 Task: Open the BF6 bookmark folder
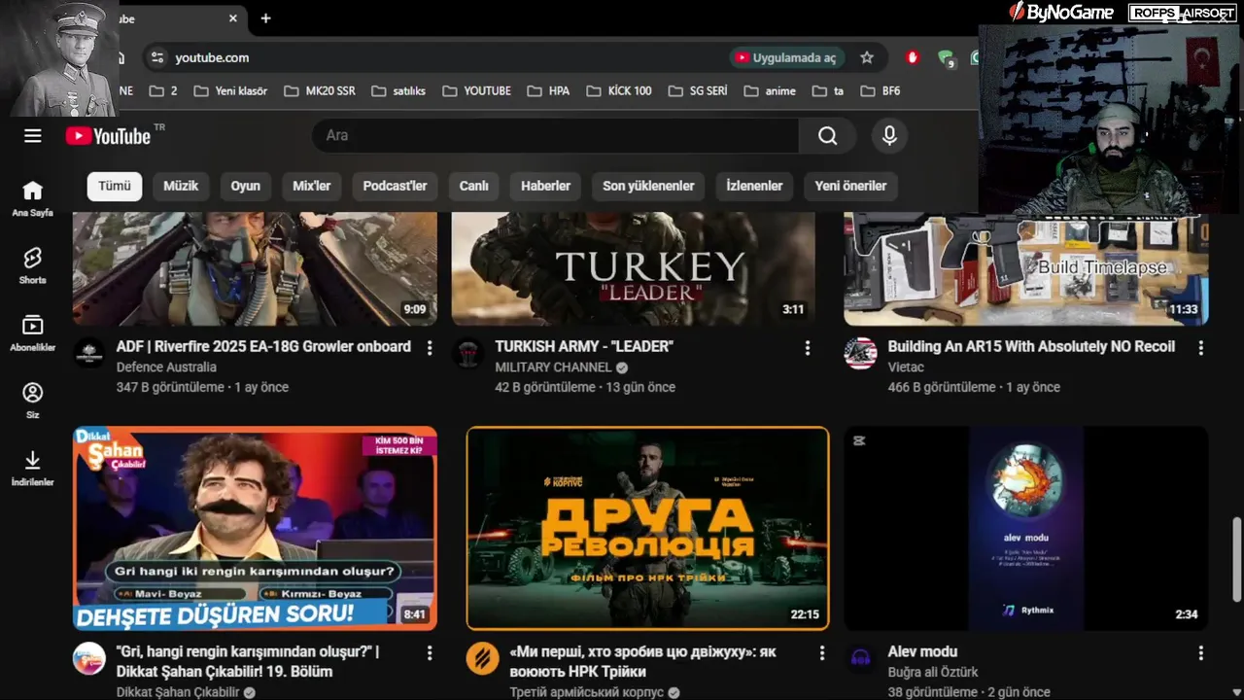point(879,90)
